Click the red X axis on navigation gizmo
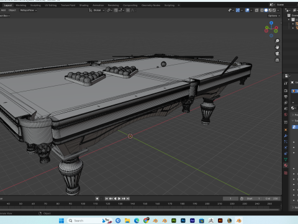This screenshot has width=298, height=224. [x=276, y=27]
